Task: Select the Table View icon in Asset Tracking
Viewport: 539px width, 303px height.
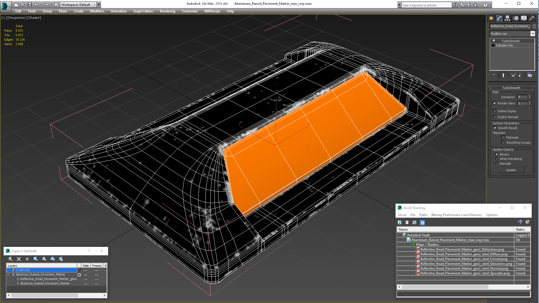Action: pos(422,222)
